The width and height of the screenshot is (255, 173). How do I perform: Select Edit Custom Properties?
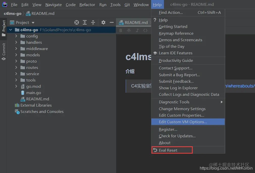[x=188, y=115]
